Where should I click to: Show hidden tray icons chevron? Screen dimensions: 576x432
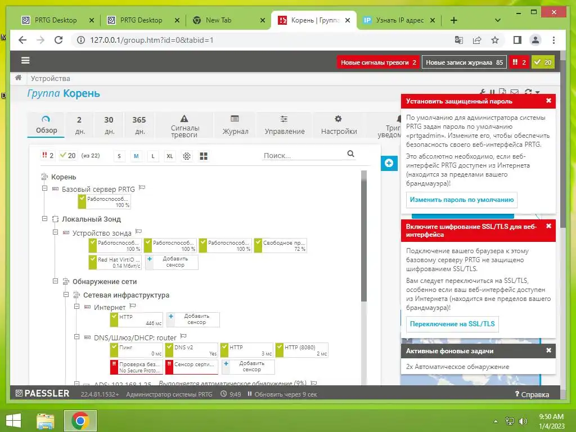(496, 421)
